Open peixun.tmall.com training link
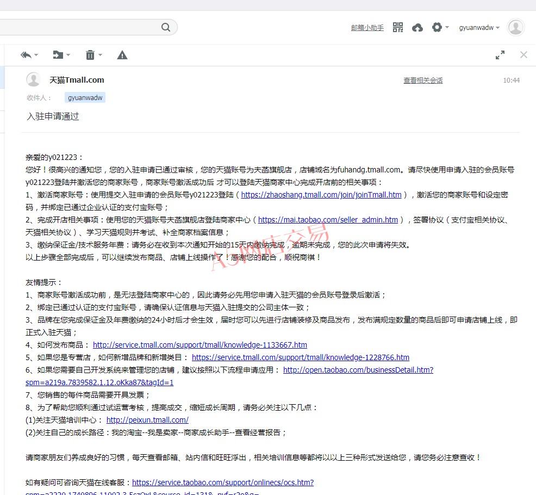This screenshot has height=495, width=536. tap(147, 420)
